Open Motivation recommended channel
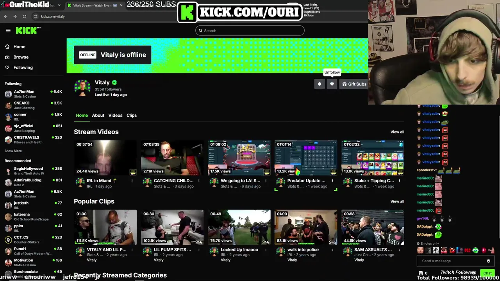 click(x=33, y=262)
